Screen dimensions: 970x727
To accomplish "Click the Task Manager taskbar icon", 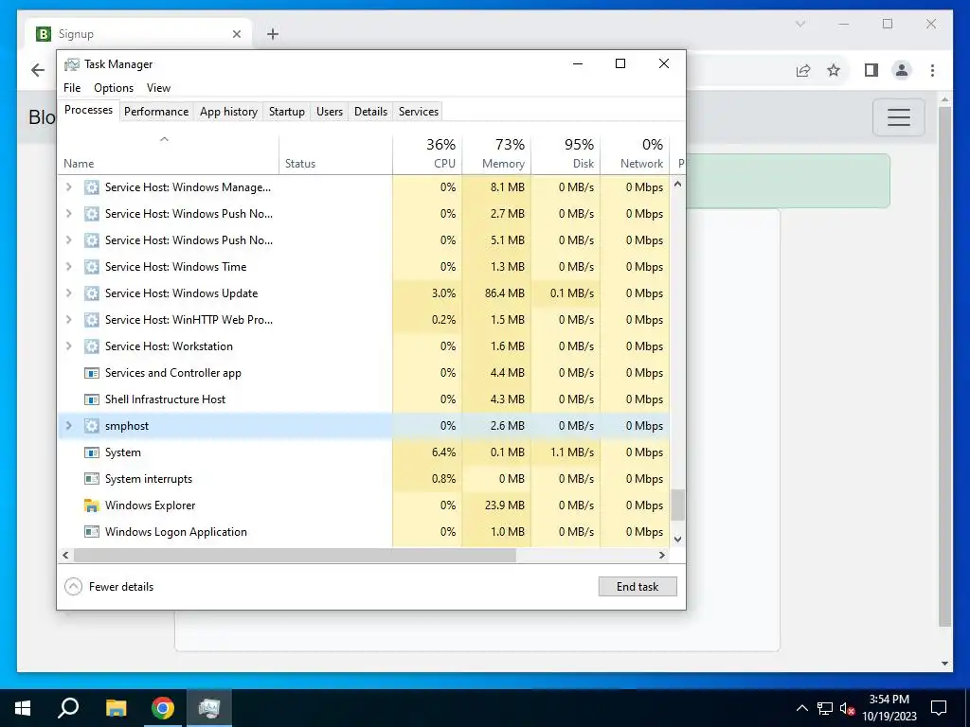I will (x=209, y=708).
